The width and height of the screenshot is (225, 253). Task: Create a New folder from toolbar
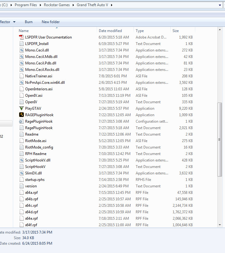pos(51,22)
